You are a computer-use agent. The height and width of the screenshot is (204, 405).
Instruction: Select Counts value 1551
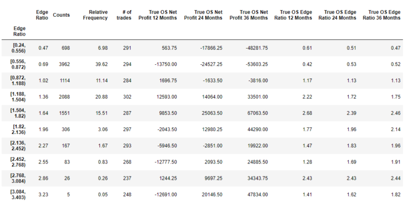point(64,113)
